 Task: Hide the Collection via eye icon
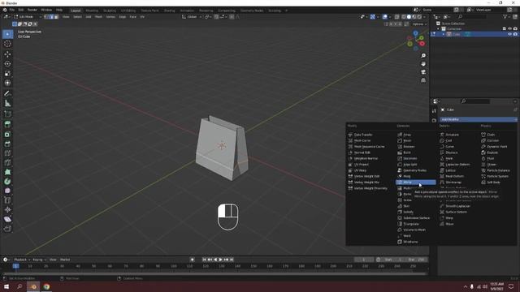tap(509, 29)
